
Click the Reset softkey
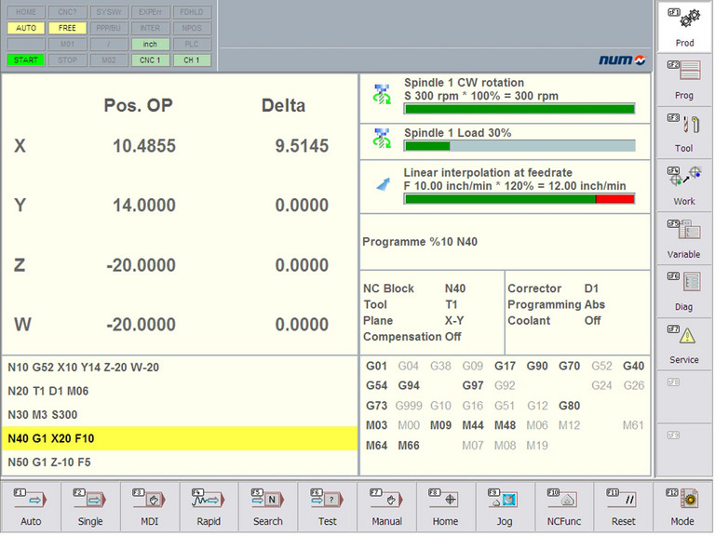(x=625, y=506)
